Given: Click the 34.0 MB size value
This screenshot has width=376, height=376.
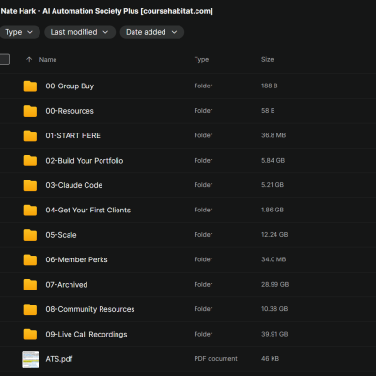Looking at the screenshot, I should 274,259.
